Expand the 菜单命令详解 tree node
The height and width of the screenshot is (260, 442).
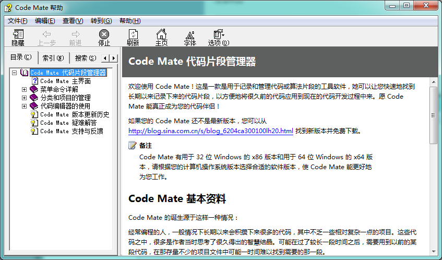click(24, 89)
